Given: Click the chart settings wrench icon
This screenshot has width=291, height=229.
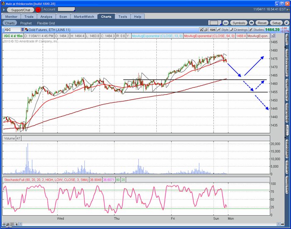Looking at the screenshot, I should pyautogui.click(x=206, y=30).
